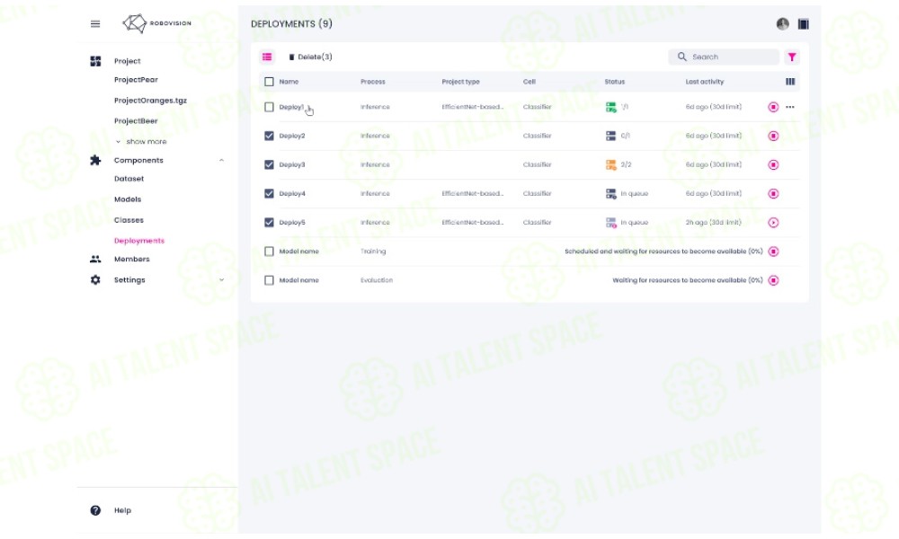Uncheck the Deploy3 checkbox
899x539 pixels.
269,165
